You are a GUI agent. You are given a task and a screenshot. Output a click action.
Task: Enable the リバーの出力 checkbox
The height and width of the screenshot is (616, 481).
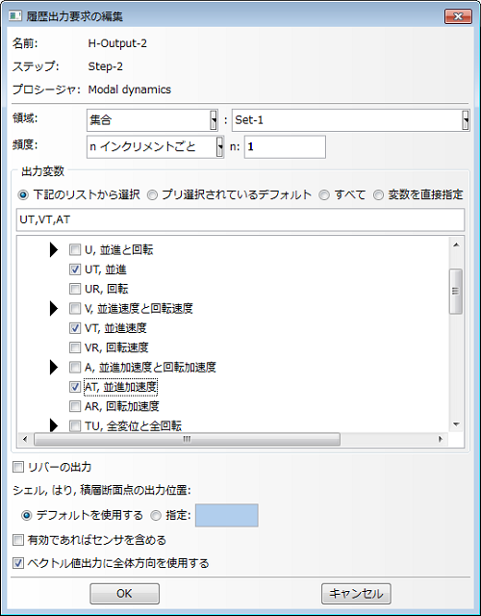[x=18, y=467]
